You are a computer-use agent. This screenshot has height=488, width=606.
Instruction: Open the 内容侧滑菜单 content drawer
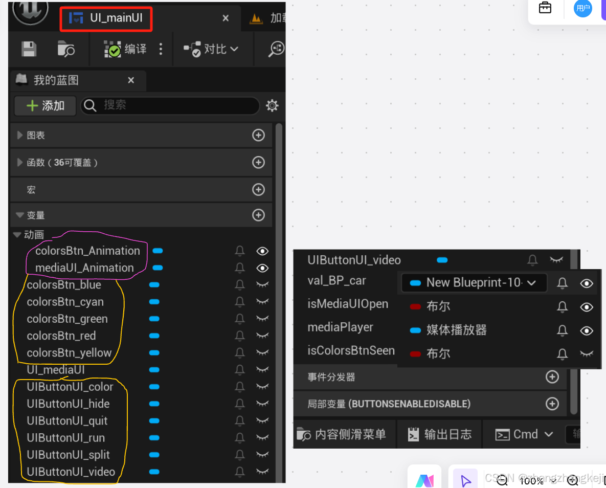(x=344, y=434)
